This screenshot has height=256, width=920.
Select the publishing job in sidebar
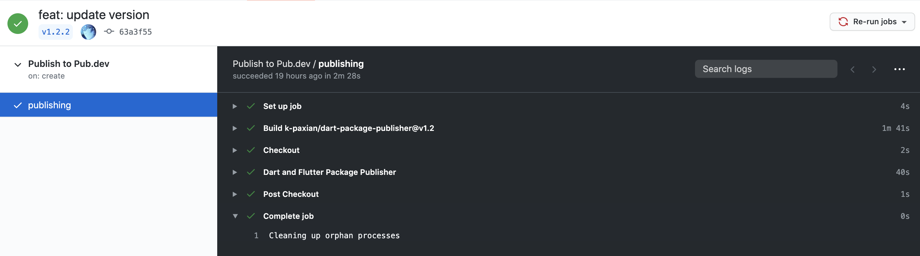[x=49, y=105]
